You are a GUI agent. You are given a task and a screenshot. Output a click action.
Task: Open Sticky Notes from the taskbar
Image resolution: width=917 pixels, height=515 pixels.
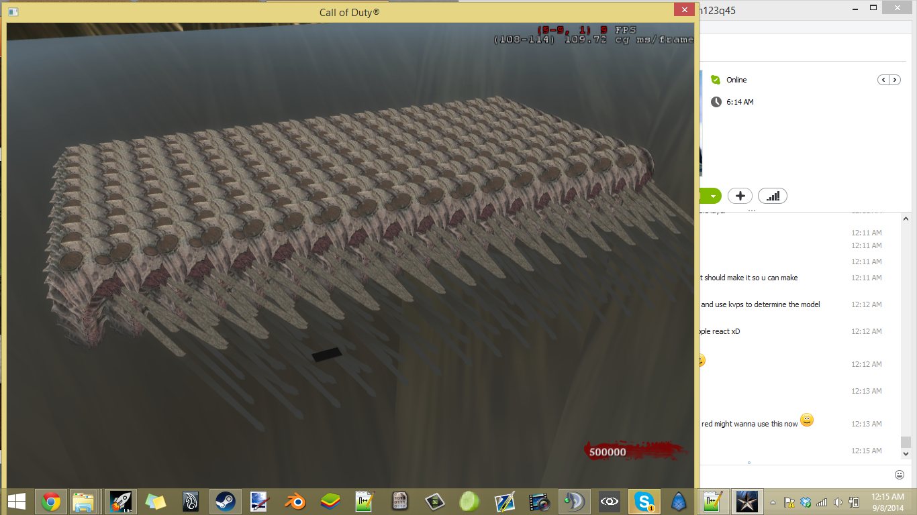click(156, 501)
